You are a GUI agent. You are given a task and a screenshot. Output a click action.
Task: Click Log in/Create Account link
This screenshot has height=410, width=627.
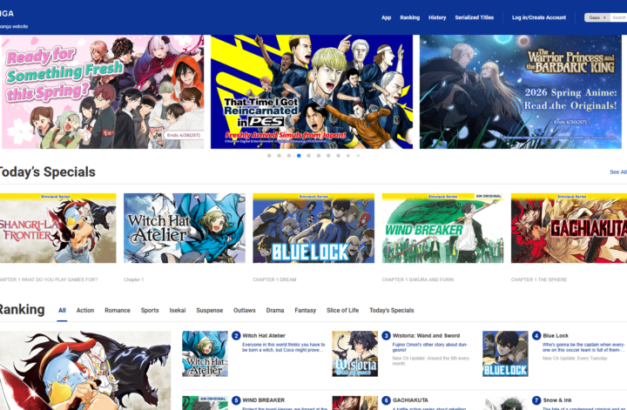(x=539, y=17)
